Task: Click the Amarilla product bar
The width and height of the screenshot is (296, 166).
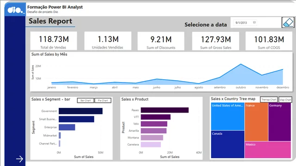Action: [x=154, y=130]
